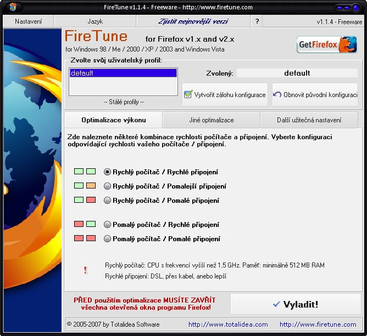Click first green swatch beside Rychlý počítač / Rychlé připojení
This screenshot has width=367, height=336.
coord(79,172)
